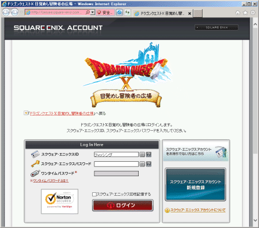Click the vertical scrollbar thumb
The image size is (259, 228).
tap(255, 90)
